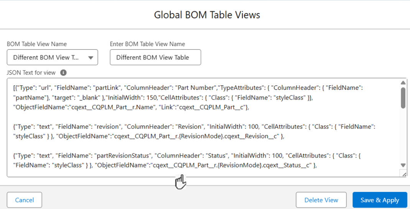Click the resize handle of the JSON text area
Image resolution: width=410 pixels, height=209 pixels.
[x=403, y=174]
